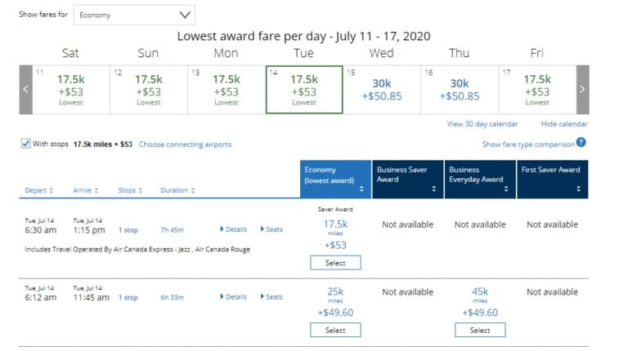
Task: Sort by Arrive column arrows
Action: pyautogui.click(x=96, y=190)
